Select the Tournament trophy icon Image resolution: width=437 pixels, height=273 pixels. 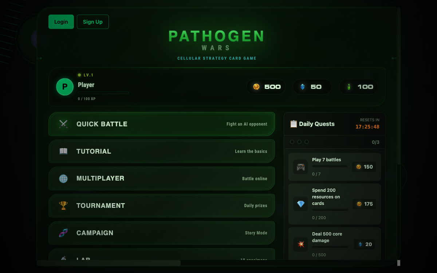63,206
